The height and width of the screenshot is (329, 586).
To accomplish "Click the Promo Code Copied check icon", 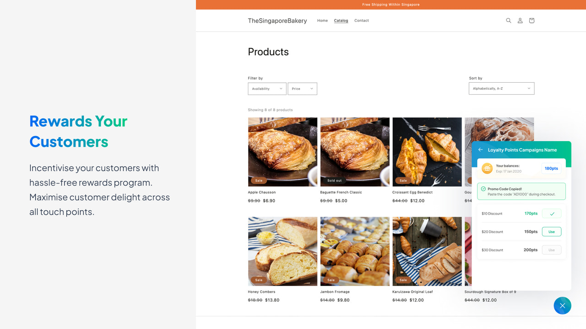I will (484, 188).
